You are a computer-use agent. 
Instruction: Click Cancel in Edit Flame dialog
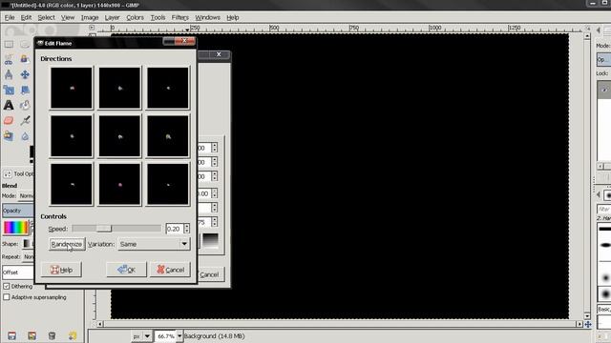coord(170,270)
